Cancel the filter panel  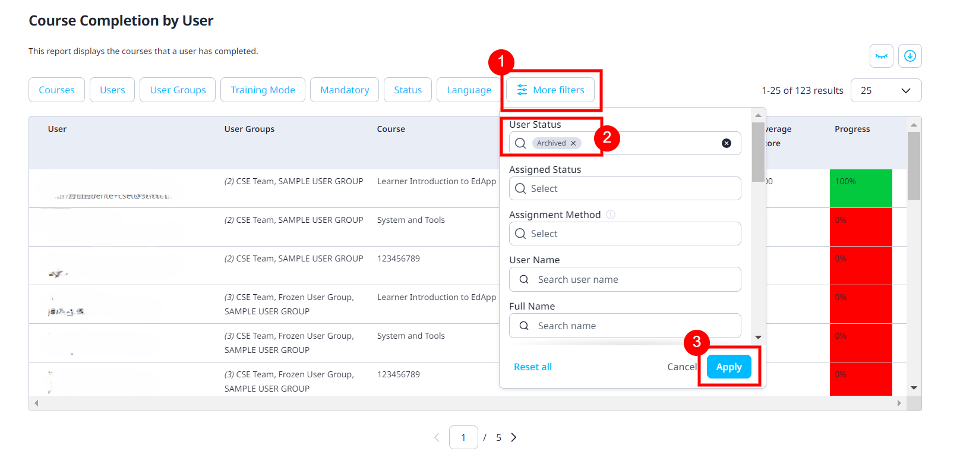point(681,367)
